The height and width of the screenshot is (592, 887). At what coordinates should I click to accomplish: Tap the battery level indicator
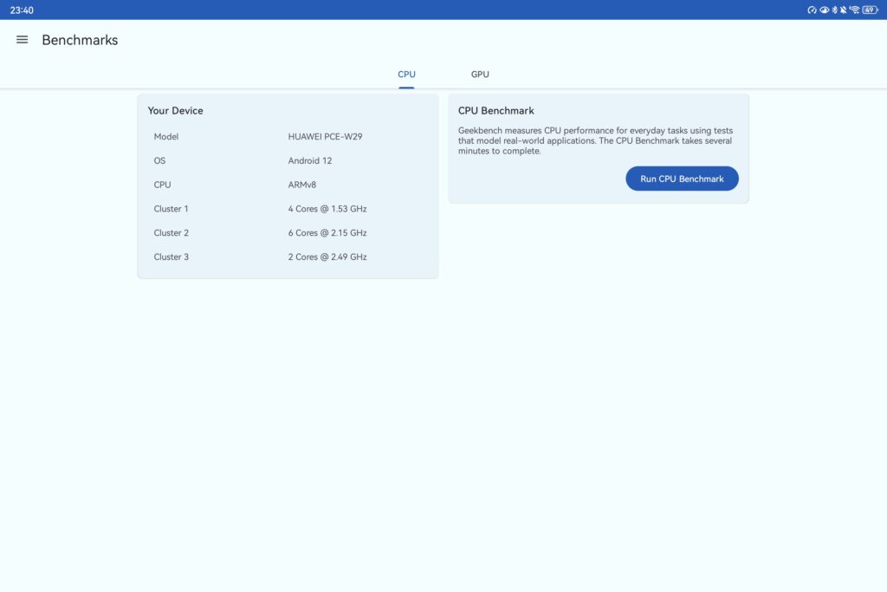coord(869,10)
